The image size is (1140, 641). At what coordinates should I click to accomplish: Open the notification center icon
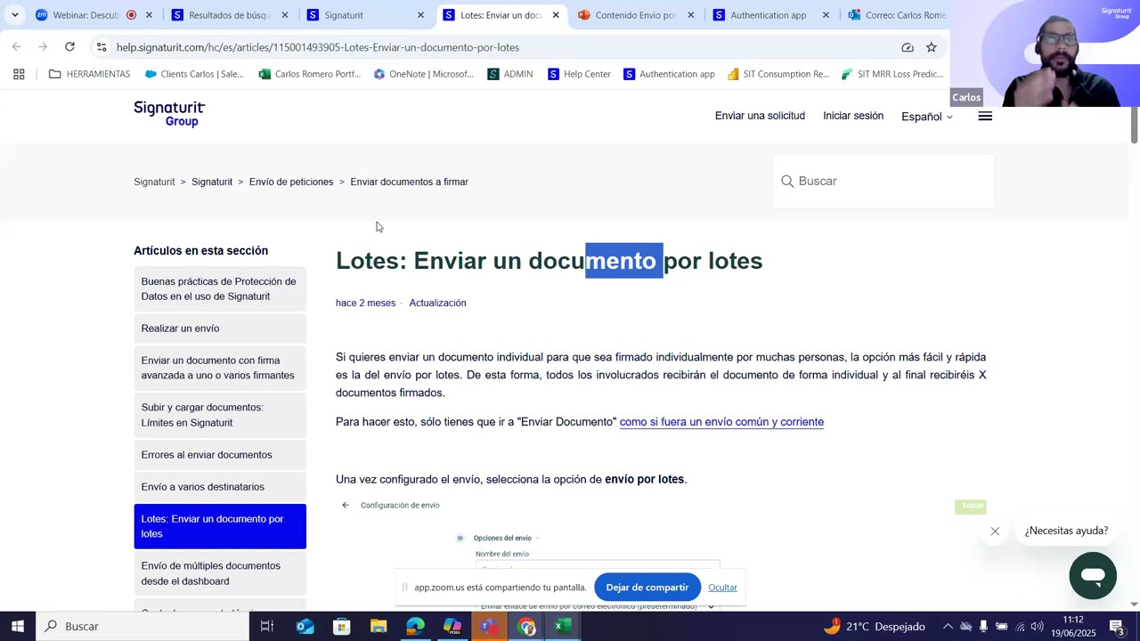click(1117, 626)
